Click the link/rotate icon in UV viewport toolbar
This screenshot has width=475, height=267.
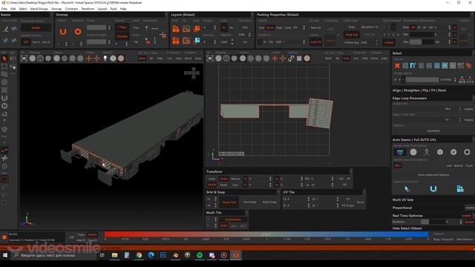291,58
